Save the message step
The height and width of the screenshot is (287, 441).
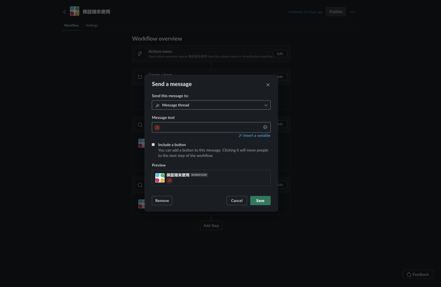260,201
